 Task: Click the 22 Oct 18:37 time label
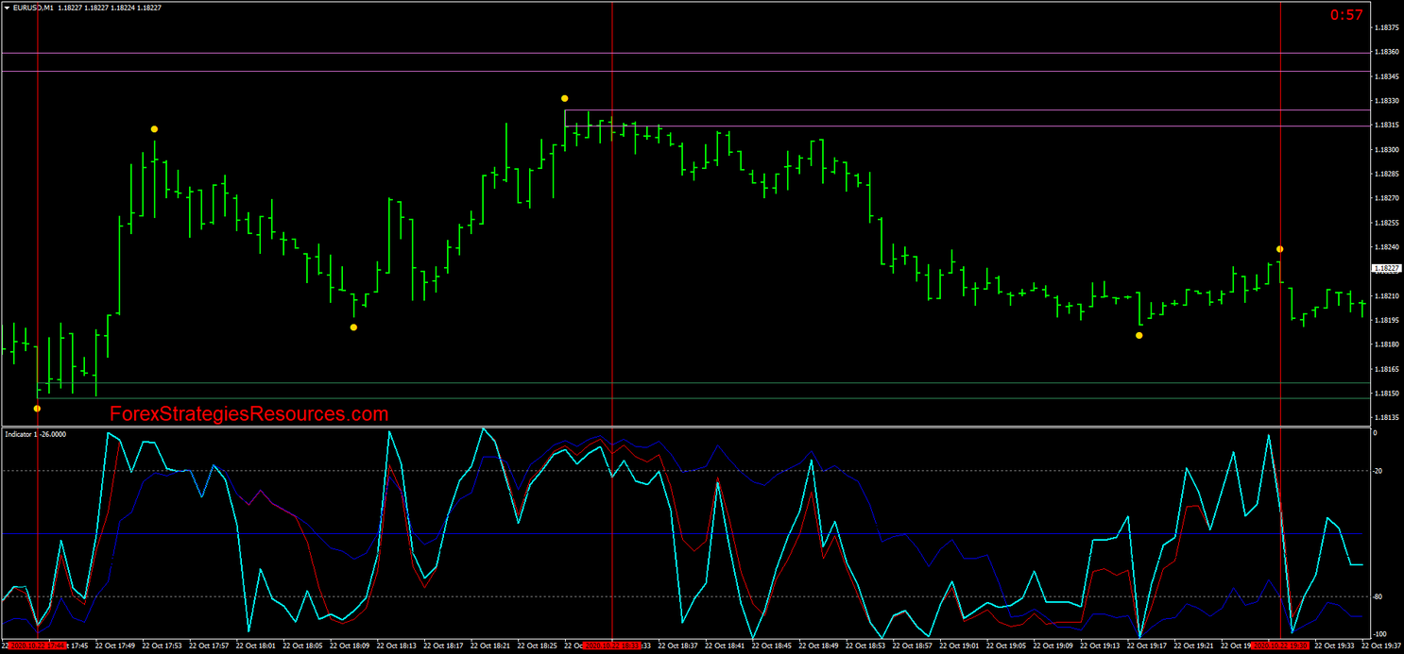[x=678, y=646]
